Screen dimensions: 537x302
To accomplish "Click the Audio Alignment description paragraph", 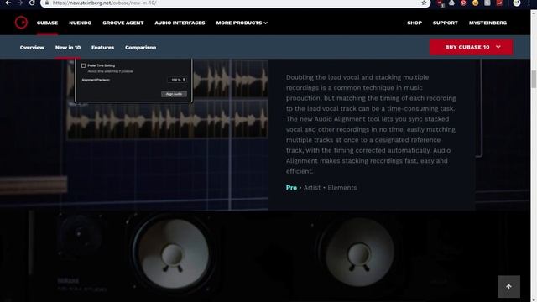I will click(x=371, y=124).
